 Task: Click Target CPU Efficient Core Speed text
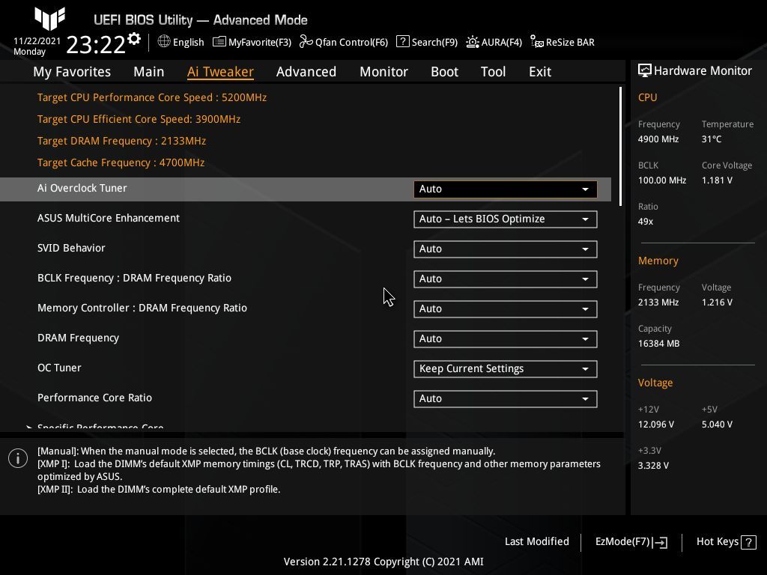(x=139, y=119)
